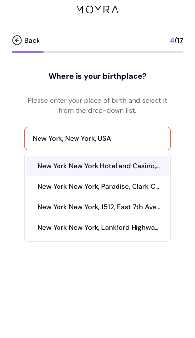Click the 'Please enter your place of birth' instructions
The height and width of the screenshot is (338, 195).
coord(97,105)
